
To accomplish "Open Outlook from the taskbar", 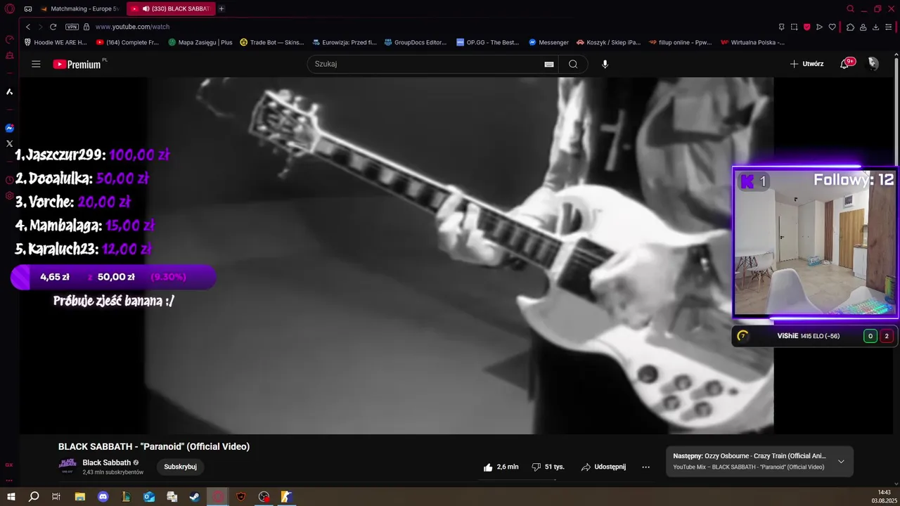I will click(149, 497).
